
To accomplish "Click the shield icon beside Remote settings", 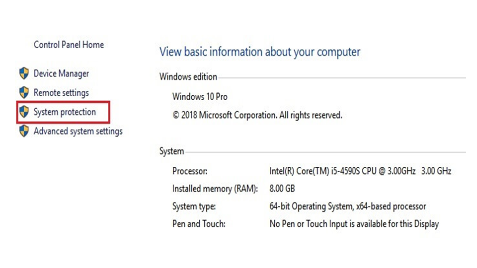I will click(x=24, y=93).
